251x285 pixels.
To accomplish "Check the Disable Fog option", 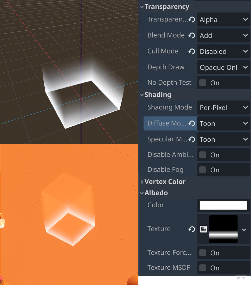I will 203,170.
